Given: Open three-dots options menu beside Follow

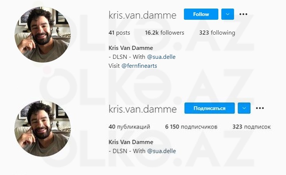Looking at the screenshot, I should click(x=243, y=14).
